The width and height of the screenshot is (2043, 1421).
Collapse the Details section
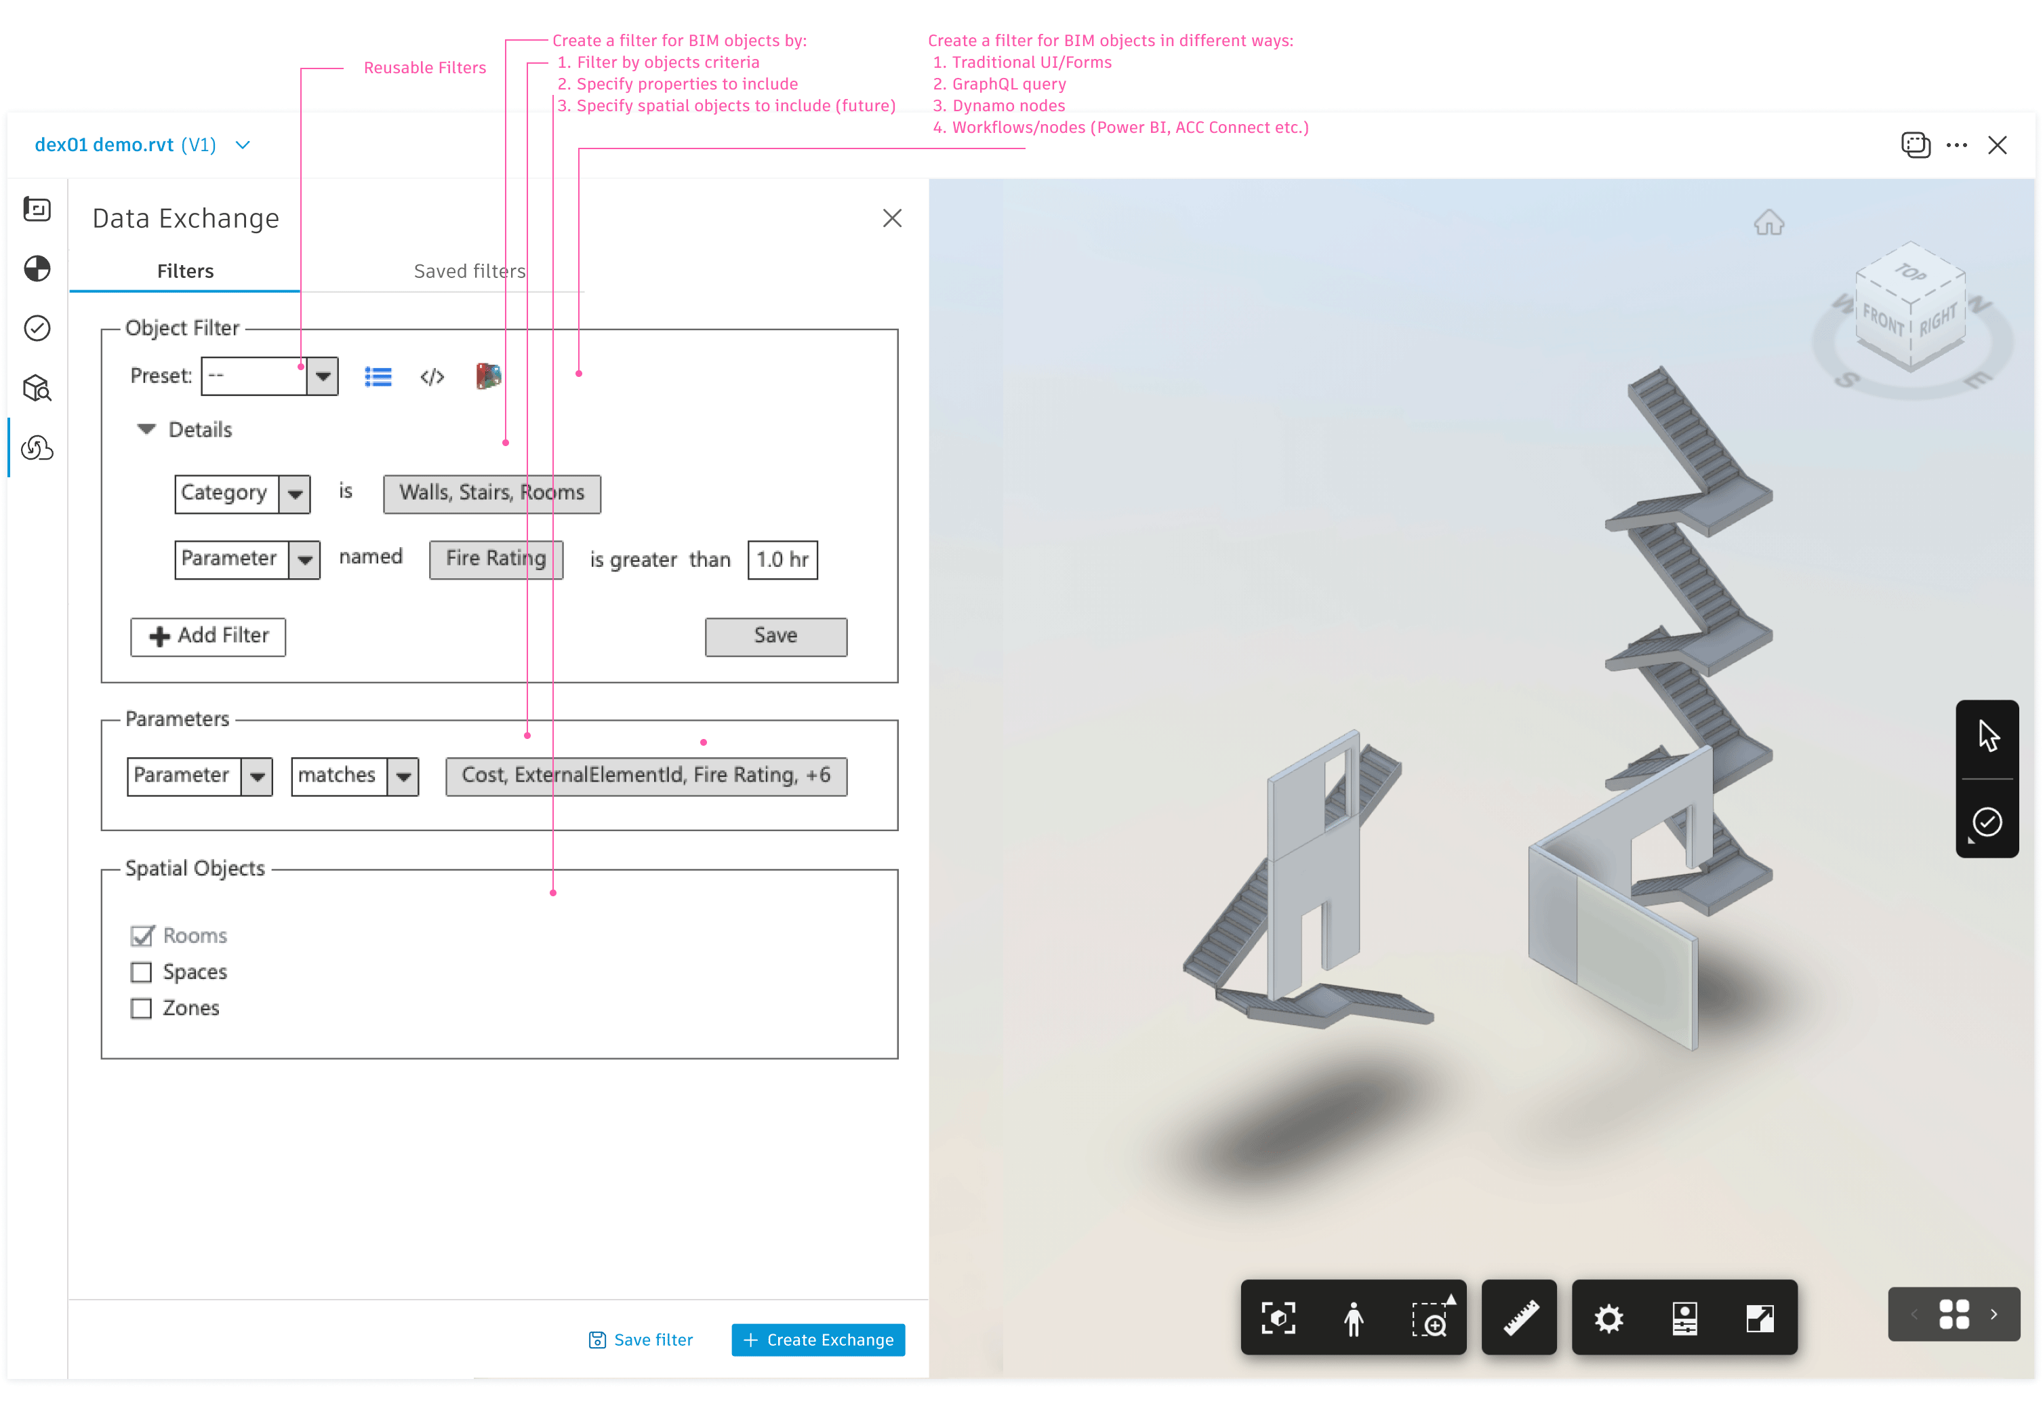146,429
